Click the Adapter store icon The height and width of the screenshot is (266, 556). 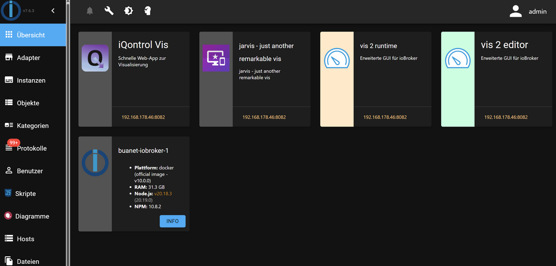[9, 57]
